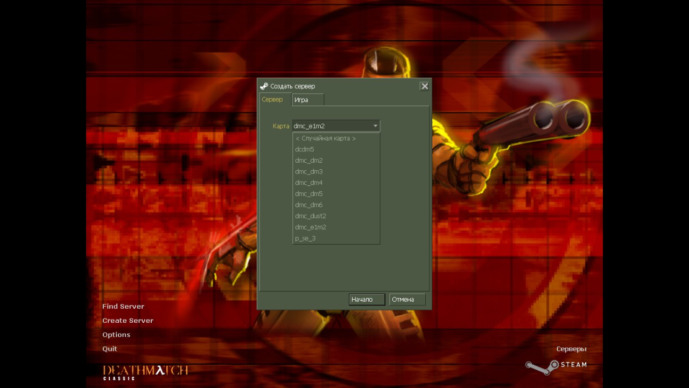Screen dimensions: 689x388
Task: Choose the dmc_dm3 map from list
Action: click(x=336, y=172)
